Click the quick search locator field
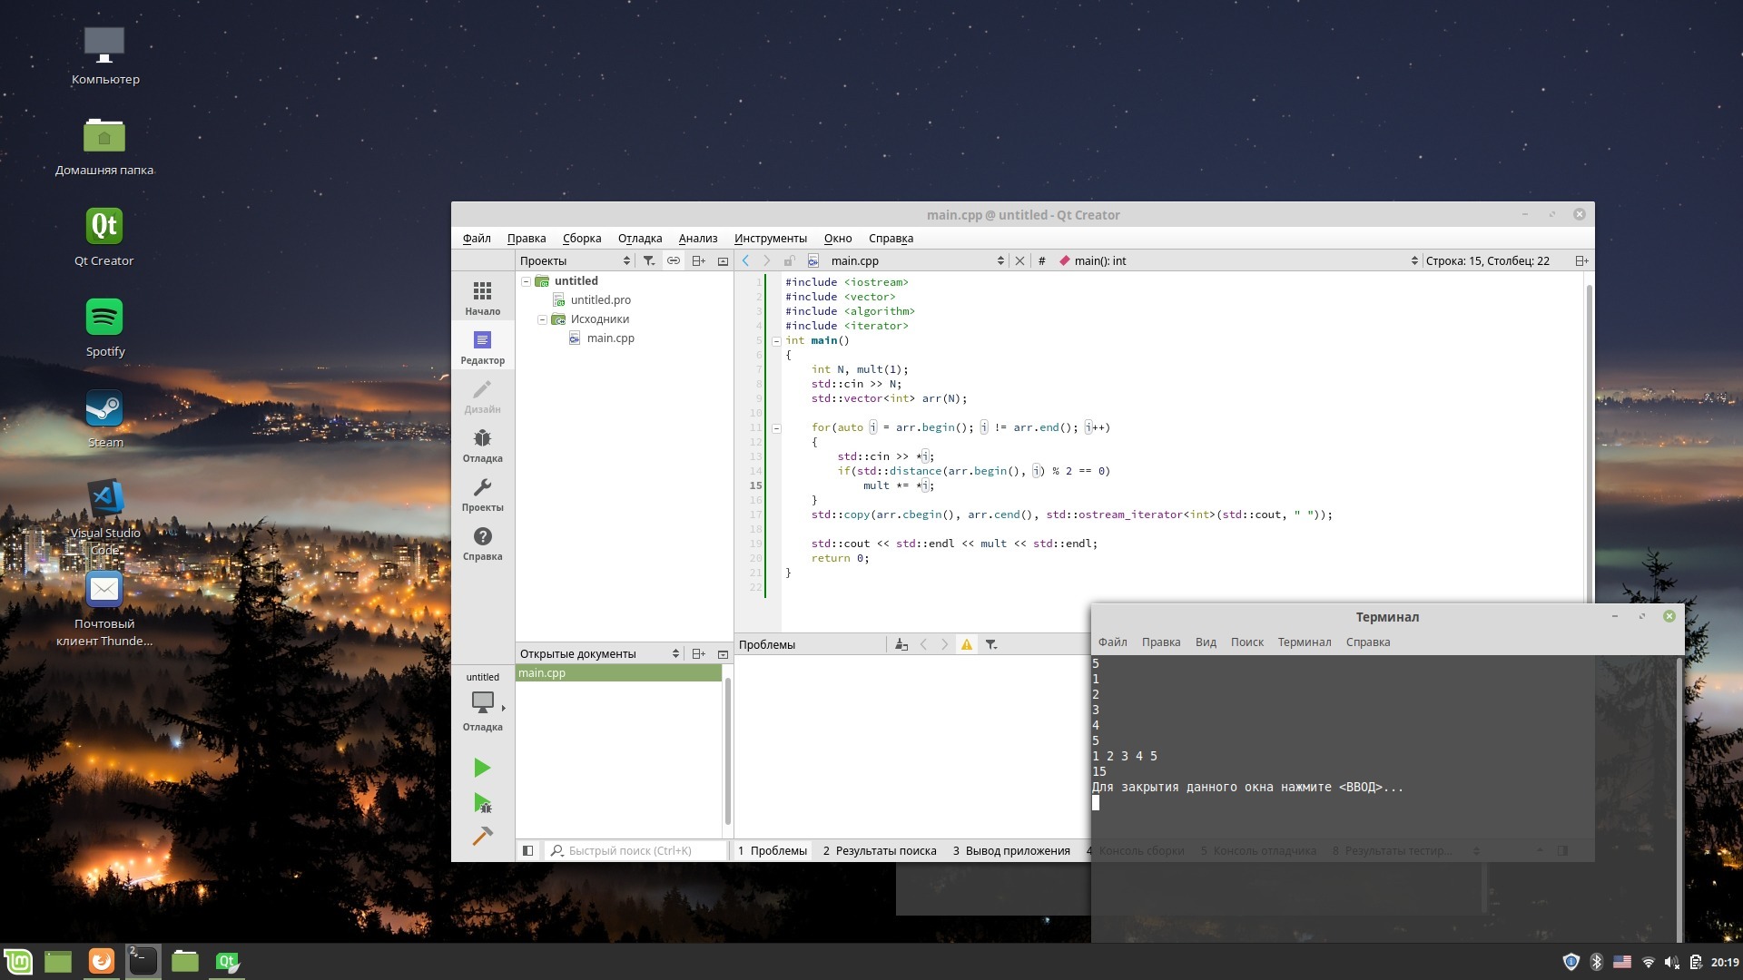The image size is (1743, 980). (x=635, y=850)
